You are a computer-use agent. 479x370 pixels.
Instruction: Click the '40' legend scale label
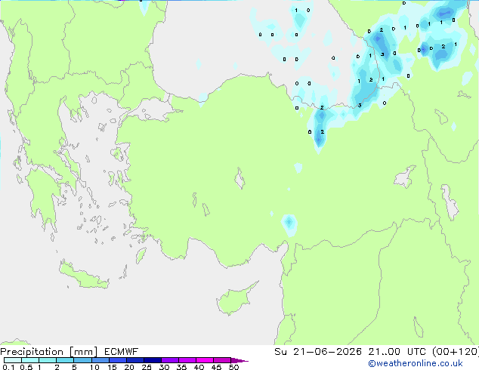[x=199, y=367]
